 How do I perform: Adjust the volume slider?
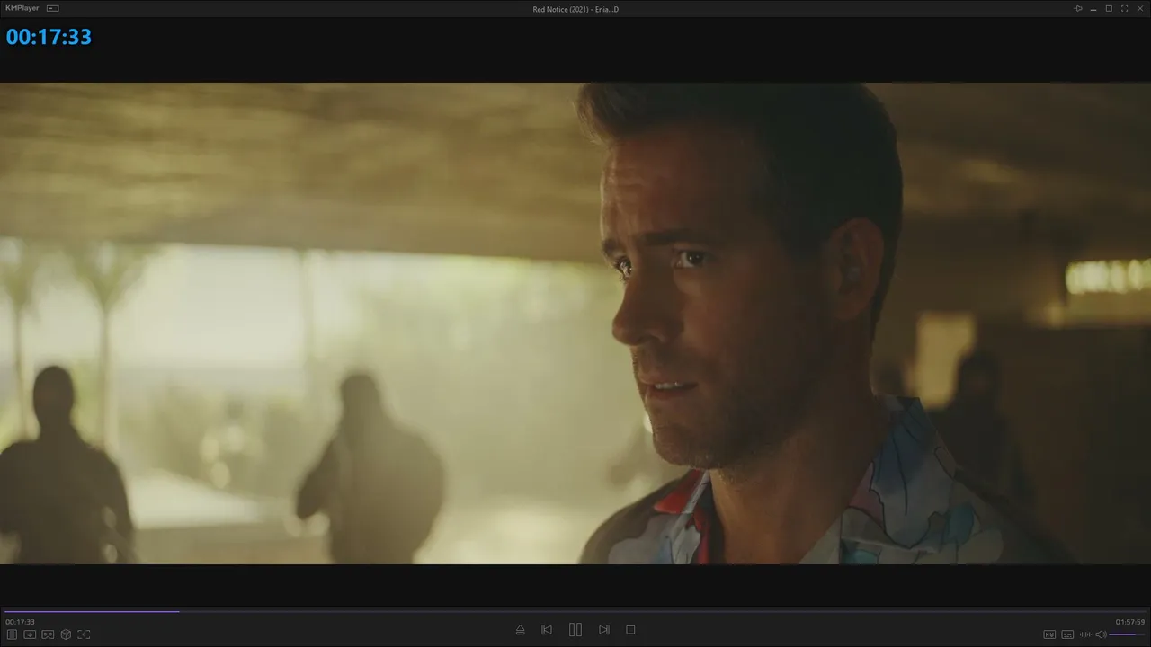(x=1127, y=634)
